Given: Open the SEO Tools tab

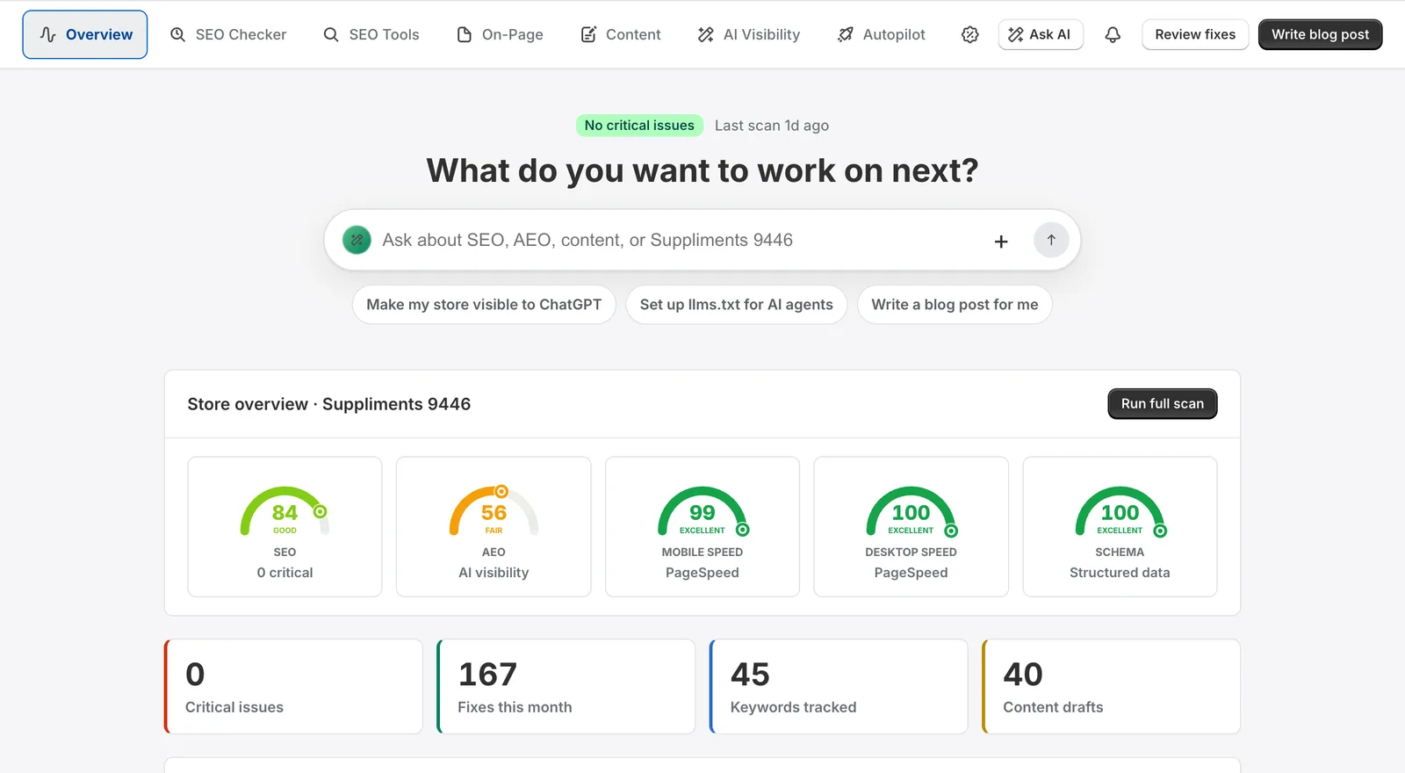Looking at the screenshot, I should (x=371, y=34).
